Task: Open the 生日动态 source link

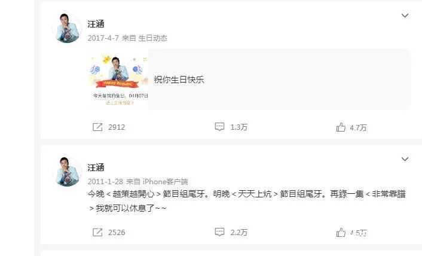Action: [152, 38]
